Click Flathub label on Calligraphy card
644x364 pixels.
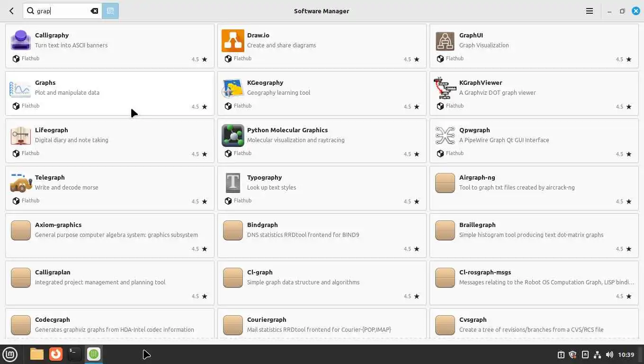pyautogui.click(x=30, y=59)
